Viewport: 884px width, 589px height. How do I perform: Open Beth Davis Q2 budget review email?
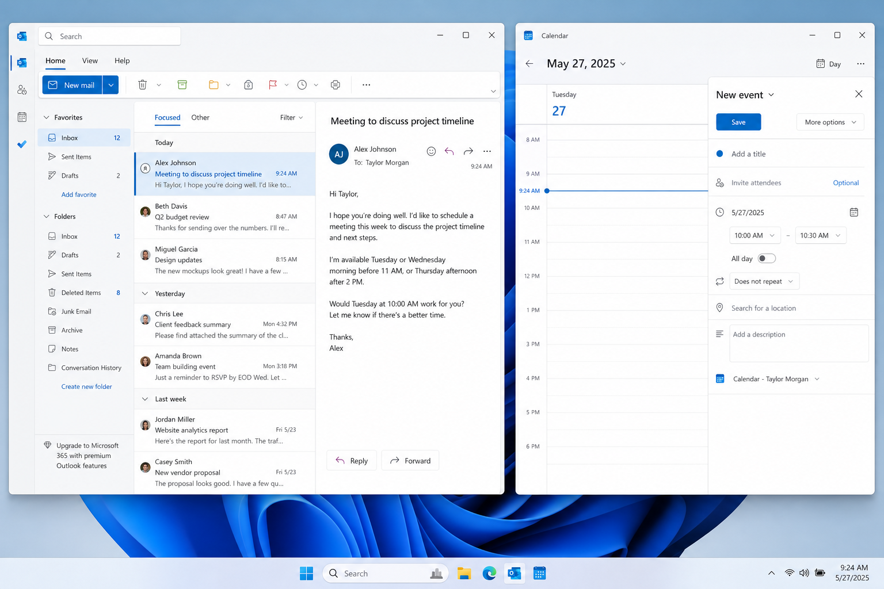coord(225,217)
